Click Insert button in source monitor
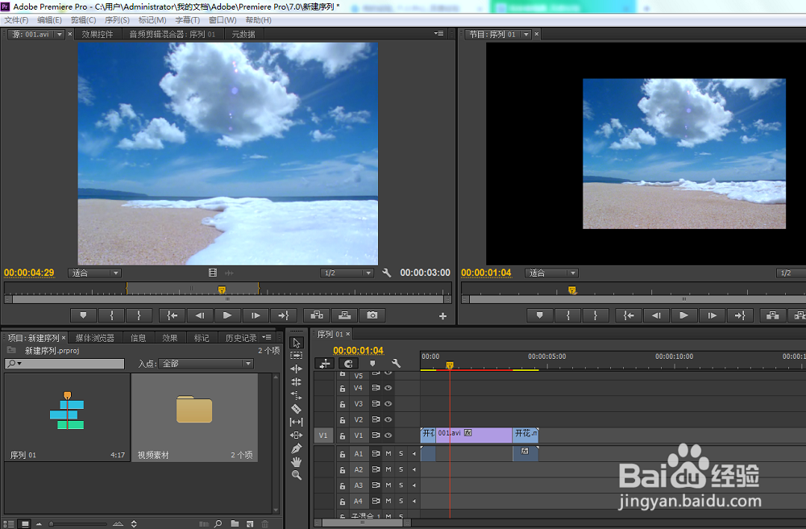Image resolution: width=806 pixels, height=529 pixels. click(x=317, y=315)
